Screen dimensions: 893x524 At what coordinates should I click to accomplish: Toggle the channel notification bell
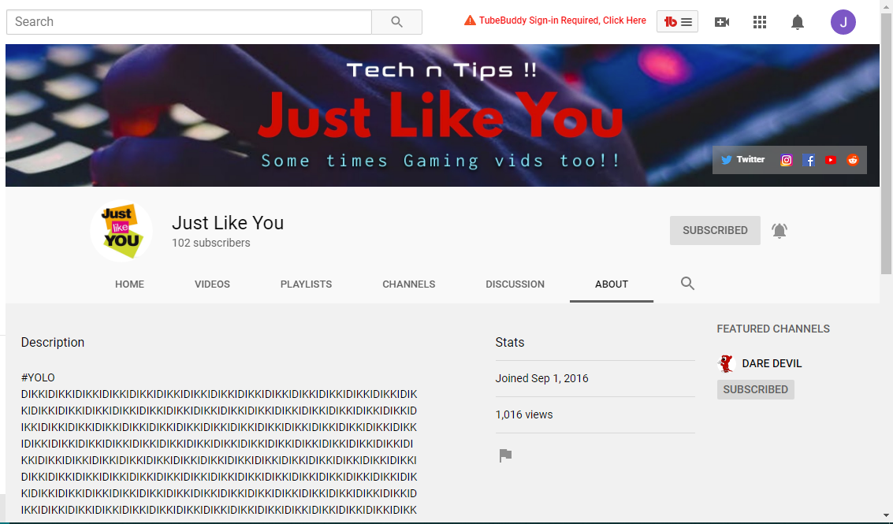coord(779,230)
